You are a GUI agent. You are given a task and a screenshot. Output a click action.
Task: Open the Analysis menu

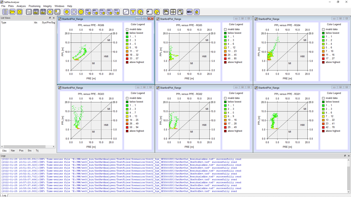tap(21, 6)
